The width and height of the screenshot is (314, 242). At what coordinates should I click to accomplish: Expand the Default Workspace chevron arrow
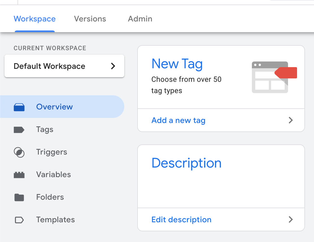pos(113,66)
